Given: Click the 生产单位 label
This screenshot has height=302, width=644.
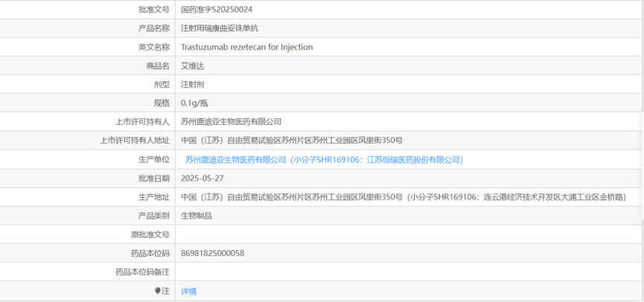Looking at the screenshot, I should click(154, 160).
